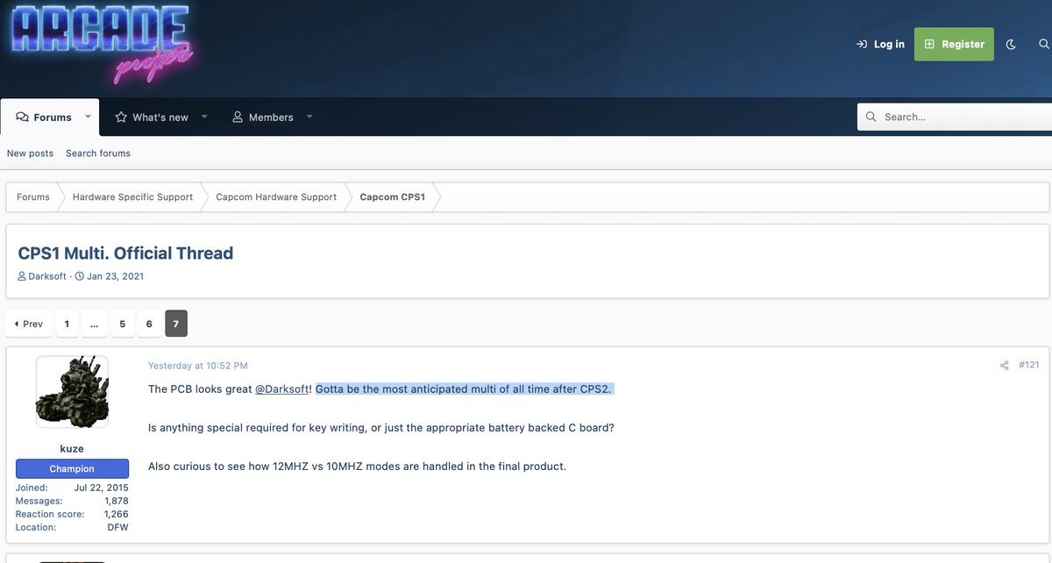
Task: Click the Champion user banner
Action: click(72, 469)
